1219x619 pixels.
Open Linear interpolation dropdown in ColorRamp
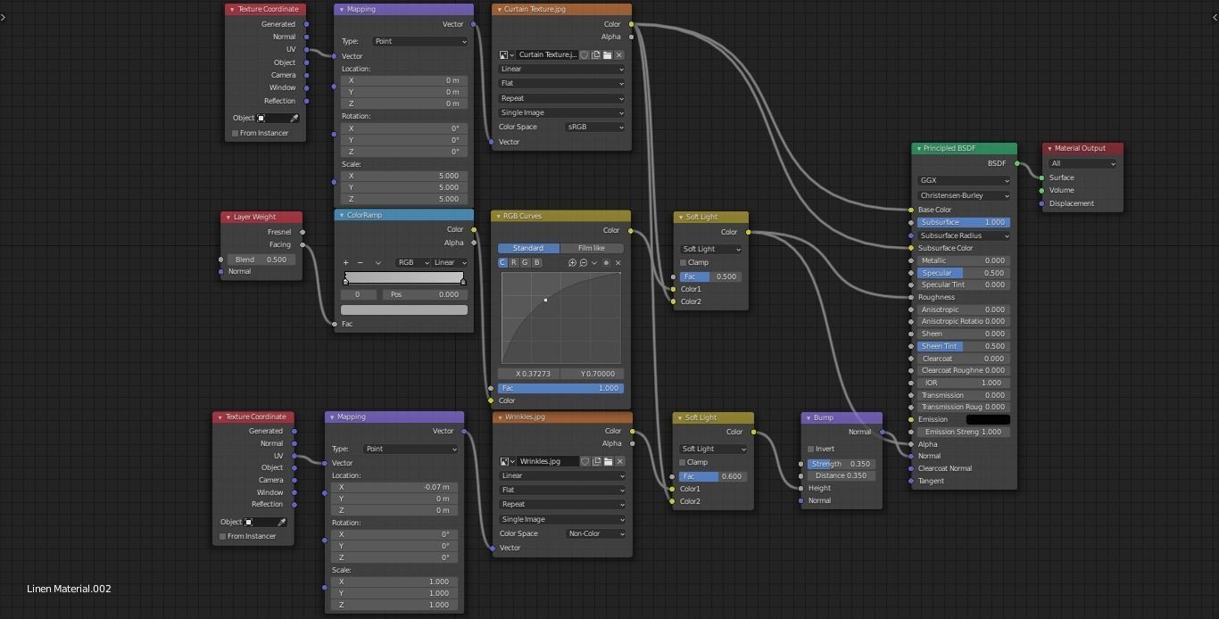pos(450,263)
